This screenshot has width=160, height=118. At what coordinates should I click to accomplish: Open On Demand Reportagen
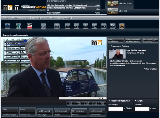point(44,113)
